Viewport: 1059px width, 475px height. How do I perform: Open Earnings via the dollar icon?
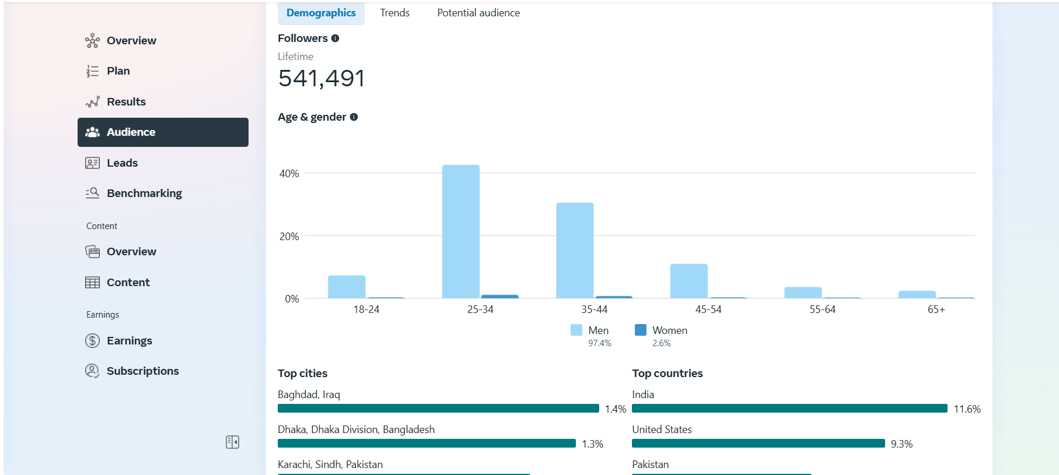tap(92, 341)
